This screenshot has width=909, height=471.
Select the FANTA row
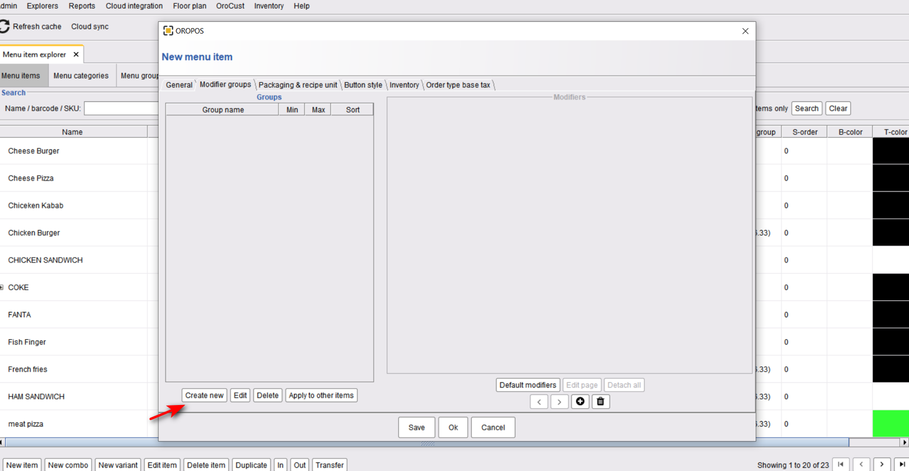[74, 315]
